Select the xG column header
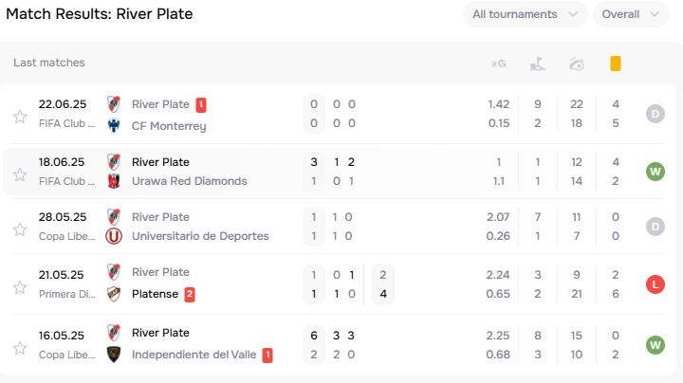Image resolution: width=683 pixels, height=383 pixels. (x=498, y=64)
